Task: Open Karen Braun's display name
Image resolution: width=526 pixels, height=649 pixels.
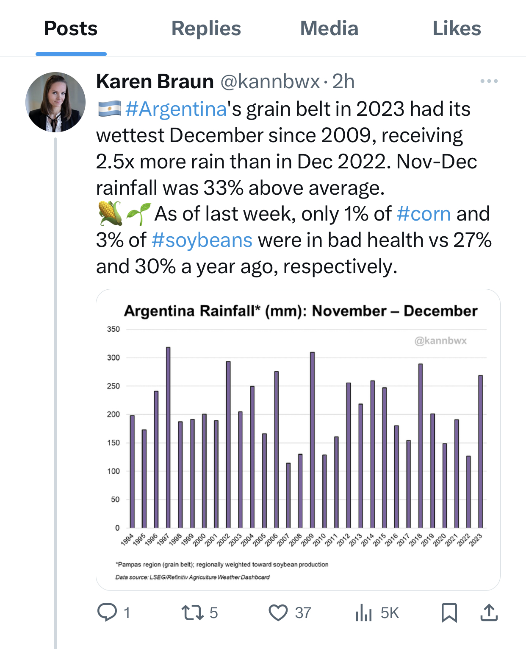Action: click(x=155, y=81)
